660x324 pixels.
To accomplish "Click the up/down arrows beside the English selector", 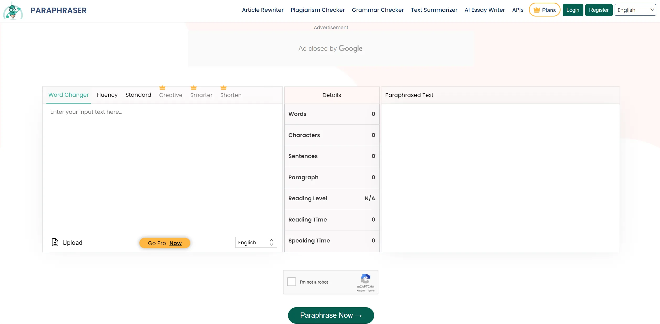I will pos(272,242).
